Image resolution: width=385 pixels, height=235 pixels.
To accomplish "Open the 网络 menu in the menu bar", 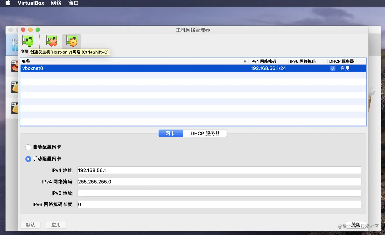I will coord(56,3).
